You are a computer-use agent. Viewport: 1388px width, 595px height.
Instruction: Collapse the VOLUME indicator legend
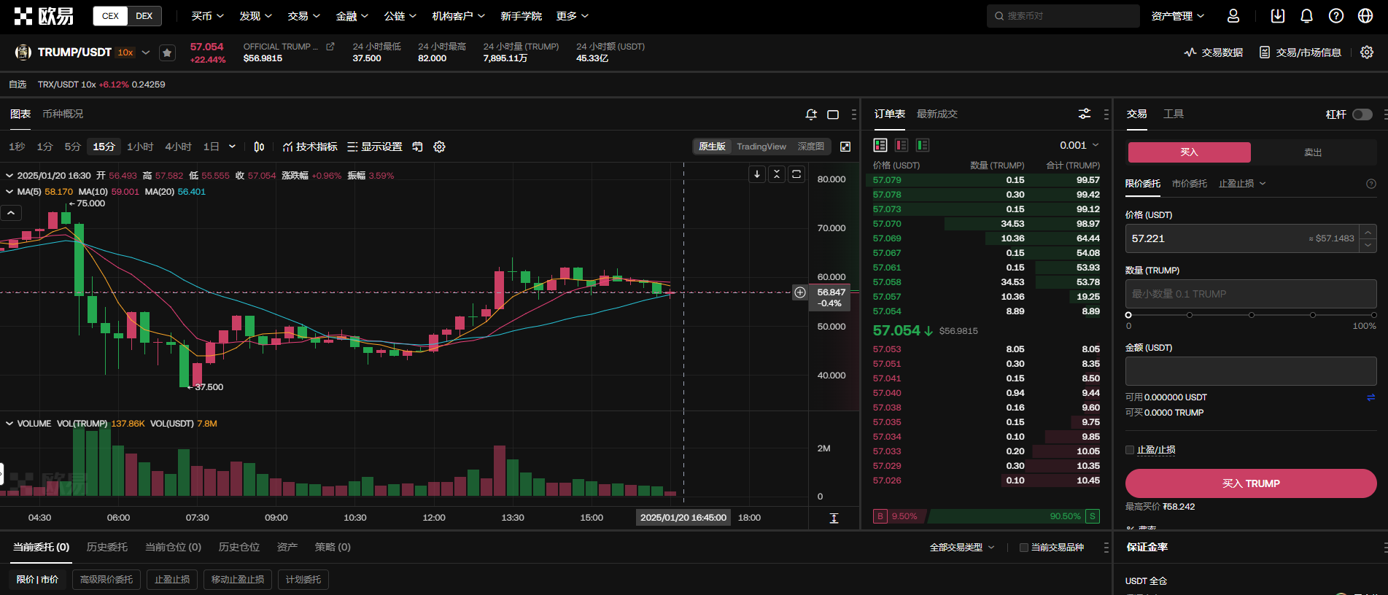point(9,424)
